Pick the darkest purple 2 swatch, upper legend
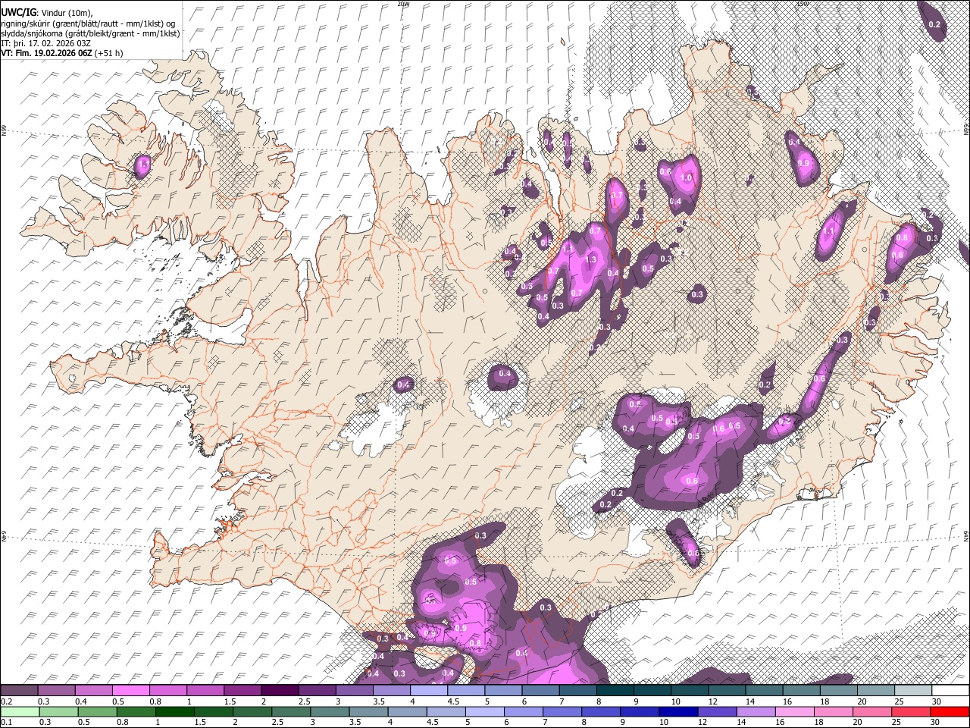 [280, 690]
